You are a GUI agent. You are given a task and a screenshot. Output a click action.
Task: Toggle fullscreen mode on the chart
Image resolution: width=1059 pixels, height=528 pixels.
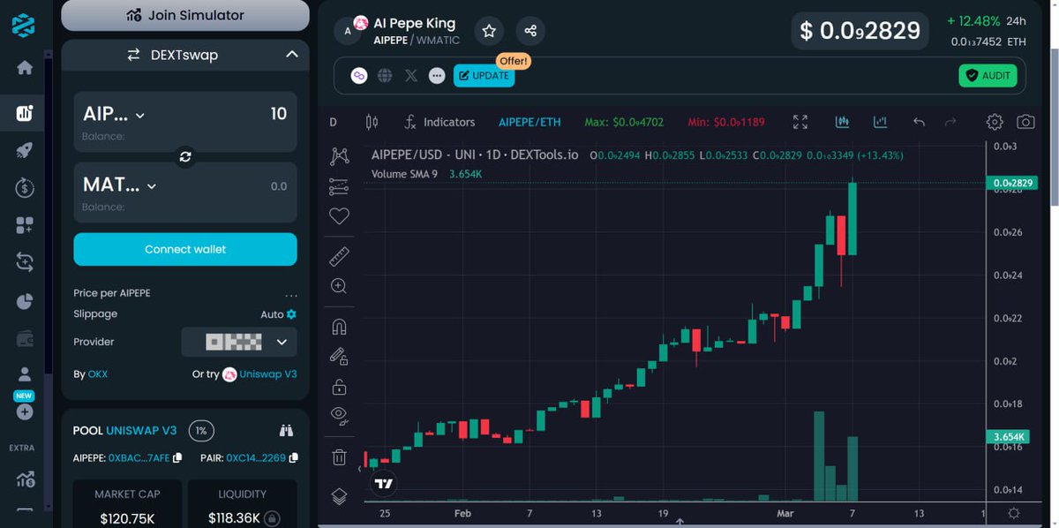coord(800,122)
